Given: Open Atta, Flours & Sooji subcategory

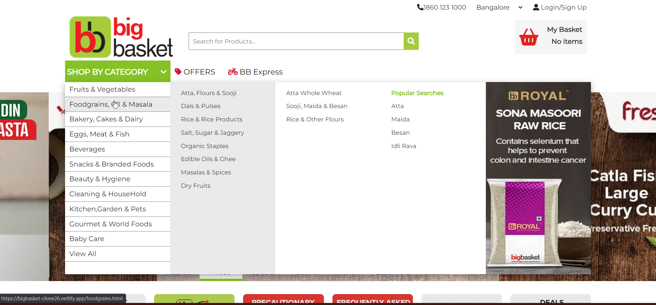Looking at the screenshot, I should (209, 93).
